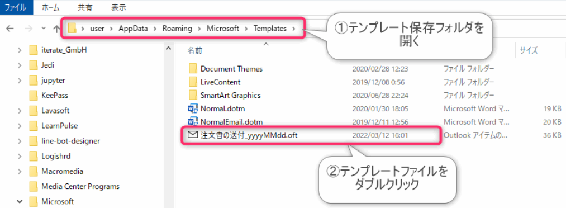Open recent locations dropdown arrow
566x208 pixels.
(x=44, y=28)
